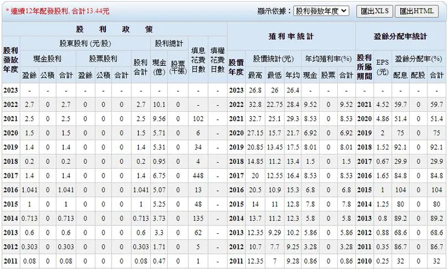Click the 股票股利 column header

click(x=103, y=59)
